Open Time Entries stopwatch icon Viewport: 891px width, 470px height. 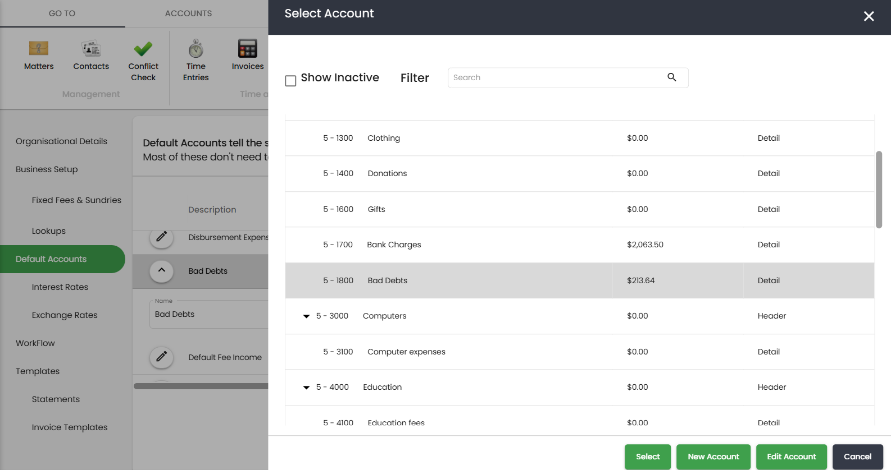tap(196, 49)
